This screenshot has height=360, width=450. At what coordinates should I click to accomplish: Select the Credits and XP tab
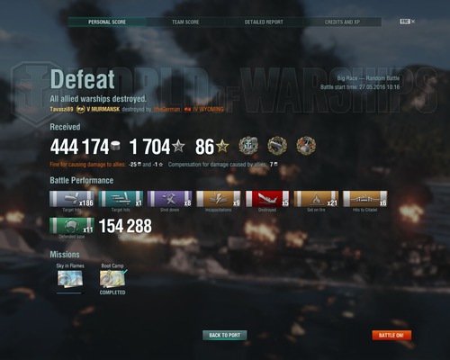342,22
